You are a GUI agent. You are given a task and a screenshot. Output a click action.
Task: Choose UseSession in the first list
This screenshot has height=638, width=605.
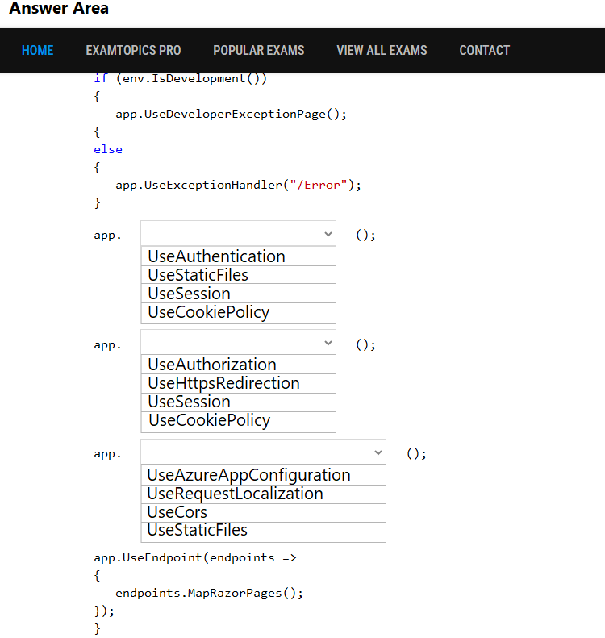pos(238,294)
